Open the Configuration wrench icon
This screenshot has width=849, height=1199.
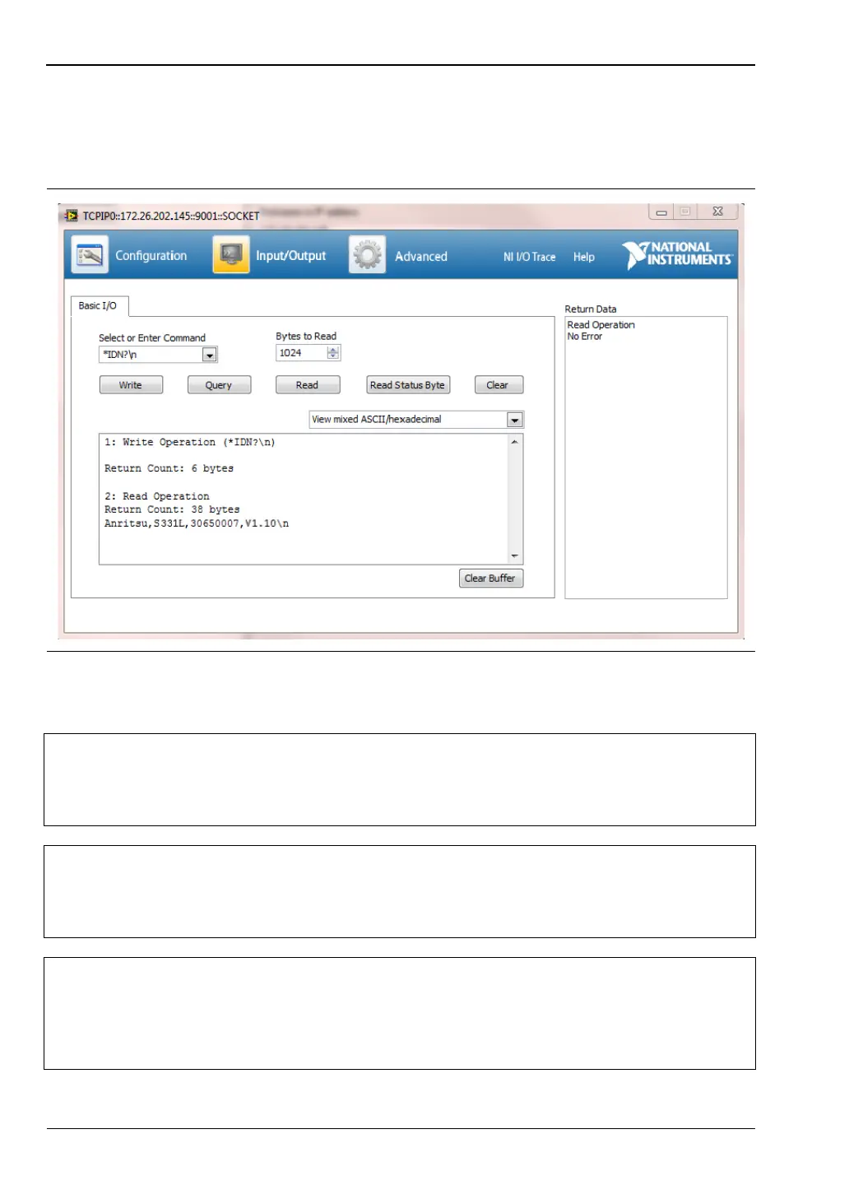(89, 256)
